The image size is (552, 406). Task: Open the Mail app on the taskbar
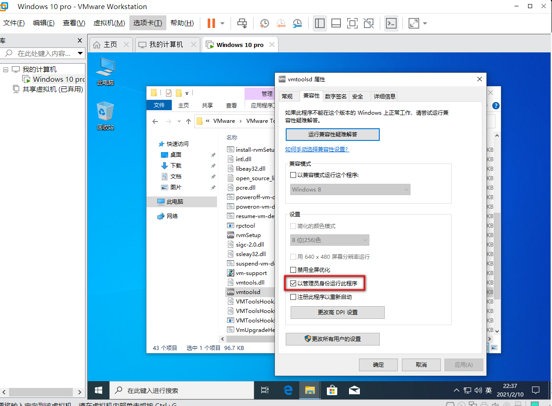pos(354,390)
